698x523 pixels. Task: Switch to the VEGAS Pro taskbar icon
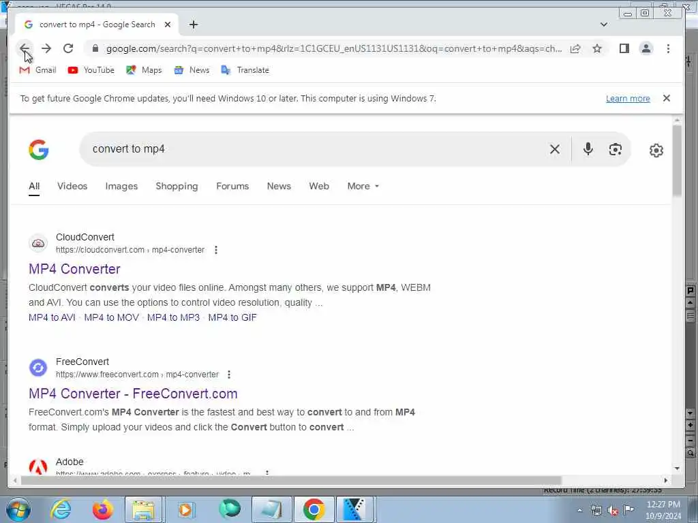tap(354, 509)
